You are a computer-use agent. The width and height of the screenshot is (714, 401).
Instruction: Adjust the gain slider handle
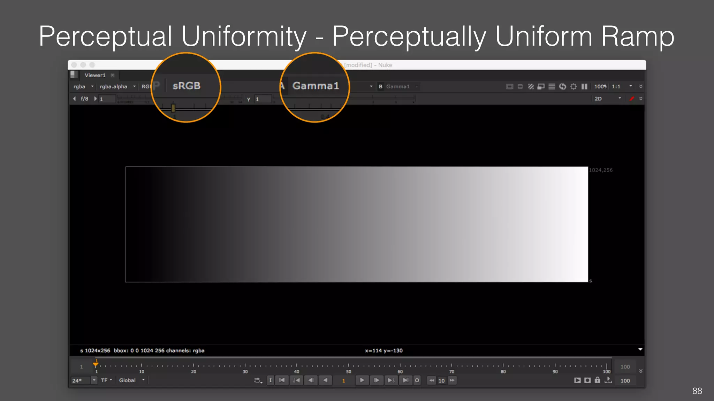173,108
